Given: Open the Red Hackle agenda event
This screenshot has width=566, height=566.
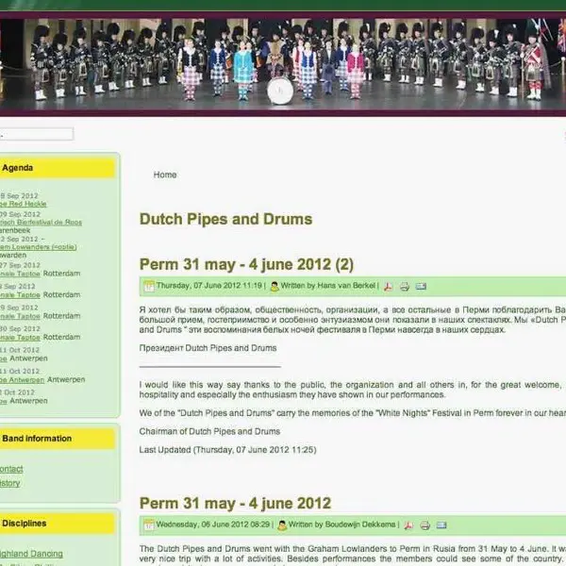Looking at the screenshot, I should tap(23, 204).
